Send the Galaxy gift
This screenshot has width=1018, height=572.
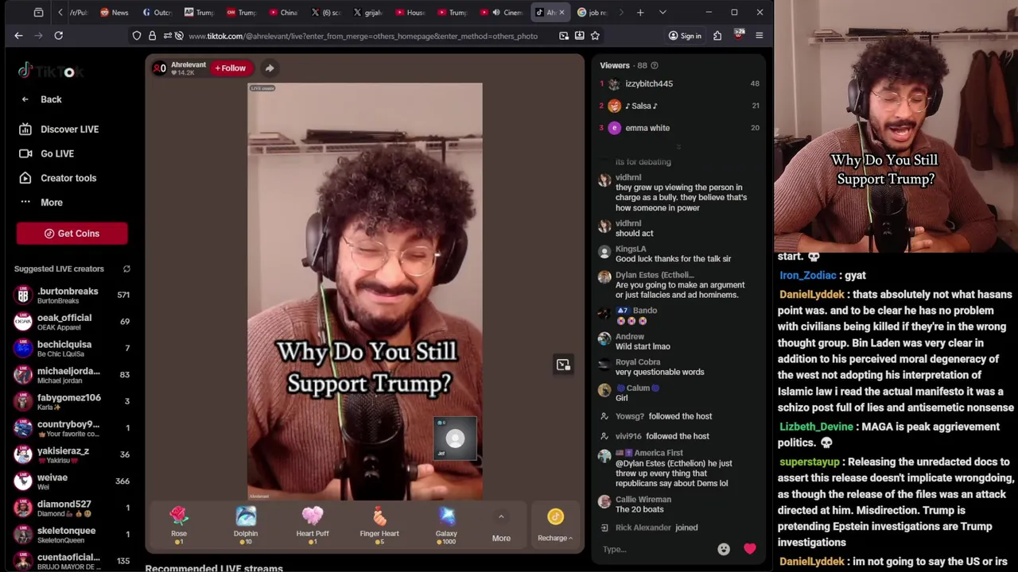coord(446,524)
